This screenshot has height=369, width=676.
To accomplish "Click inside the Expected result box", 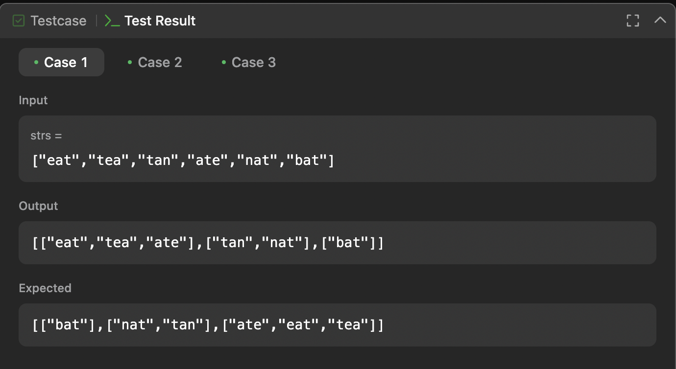I will (337, 325).
